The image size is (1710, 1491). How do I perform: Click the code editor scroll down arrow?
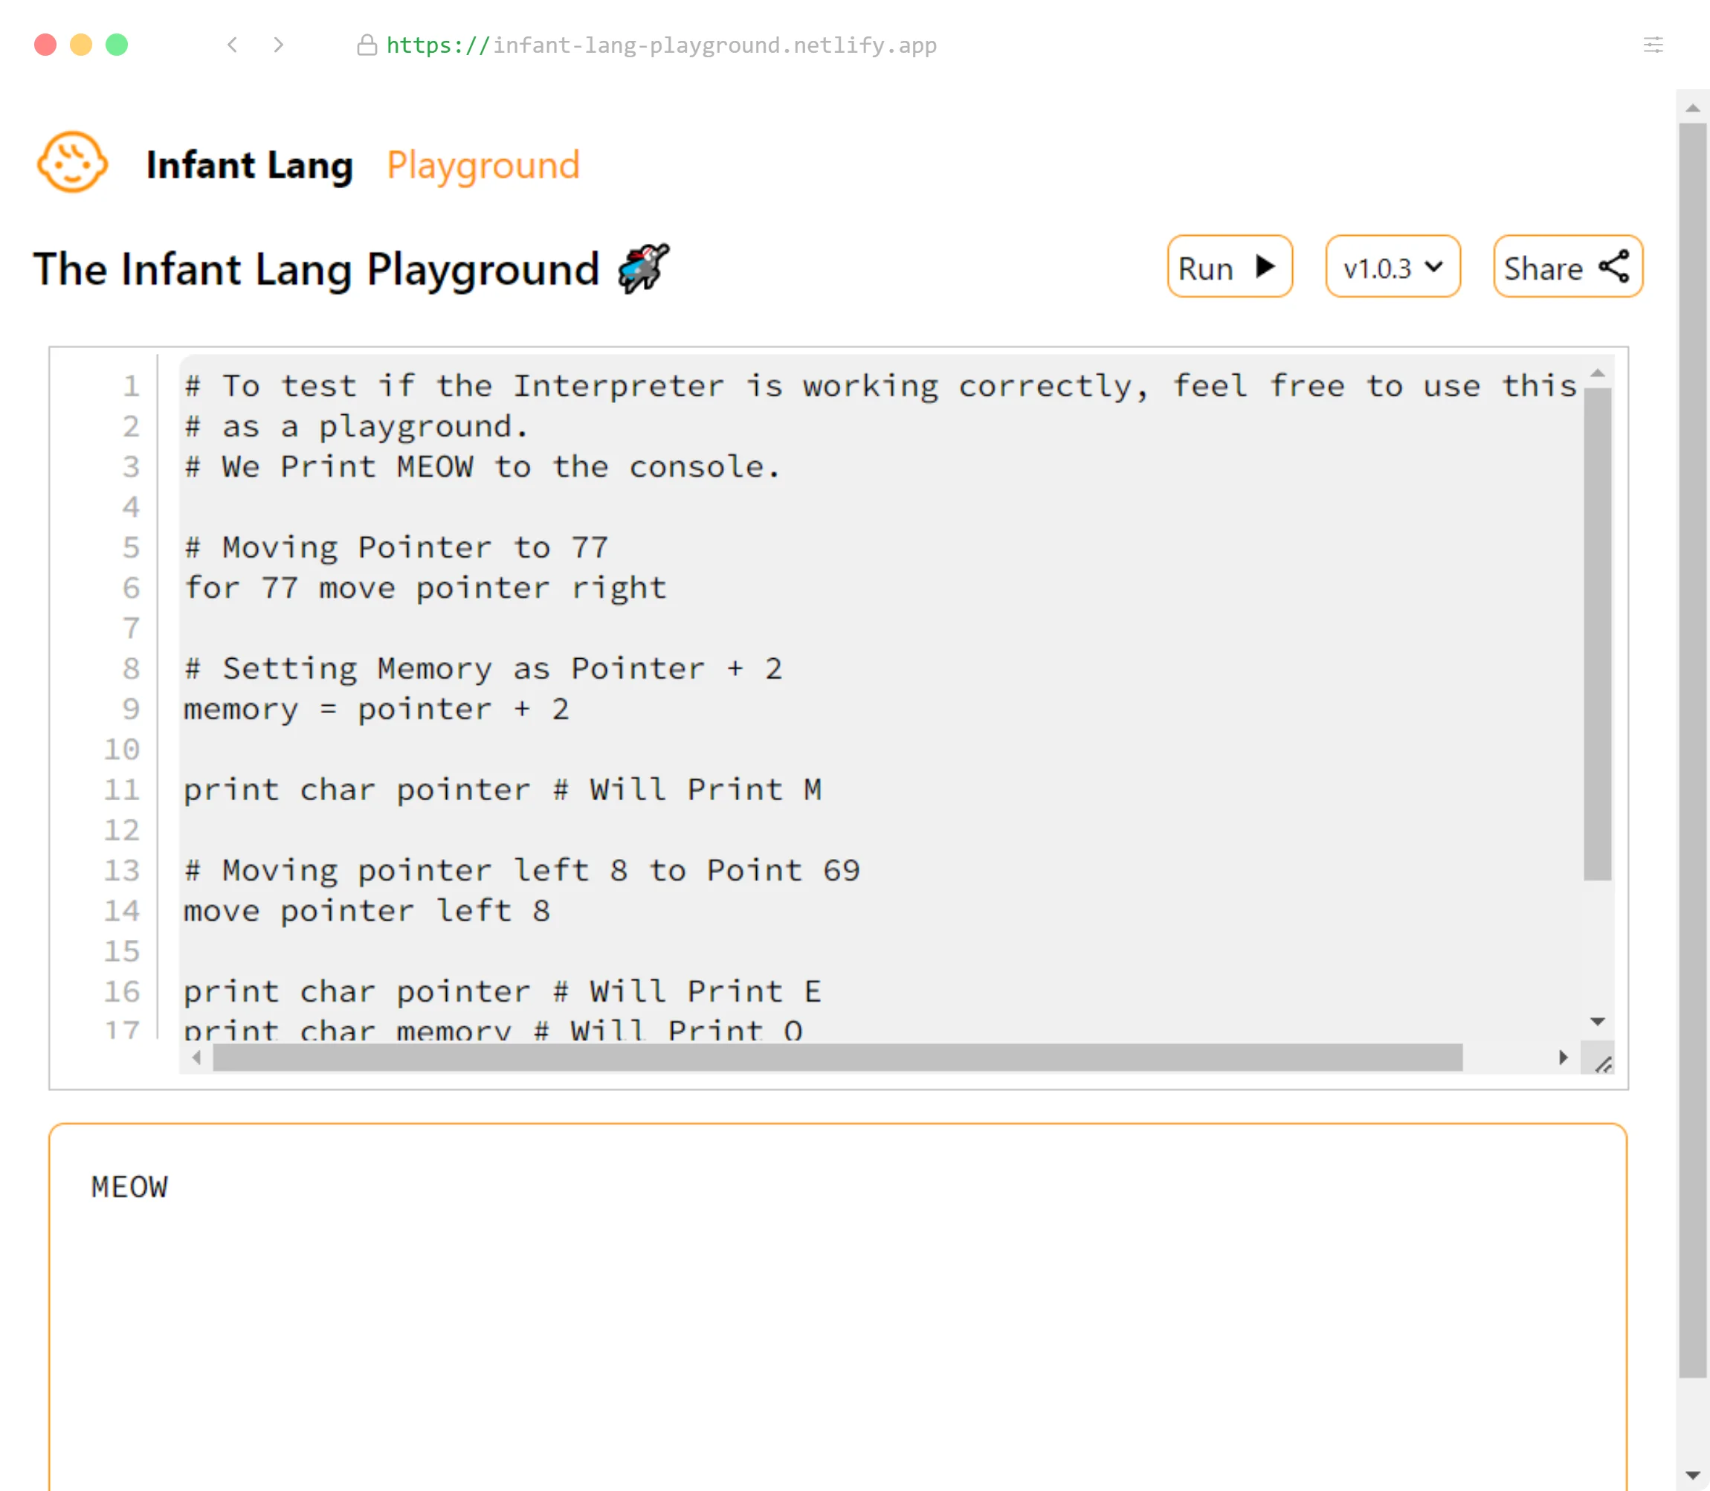click(1597, 1021)
